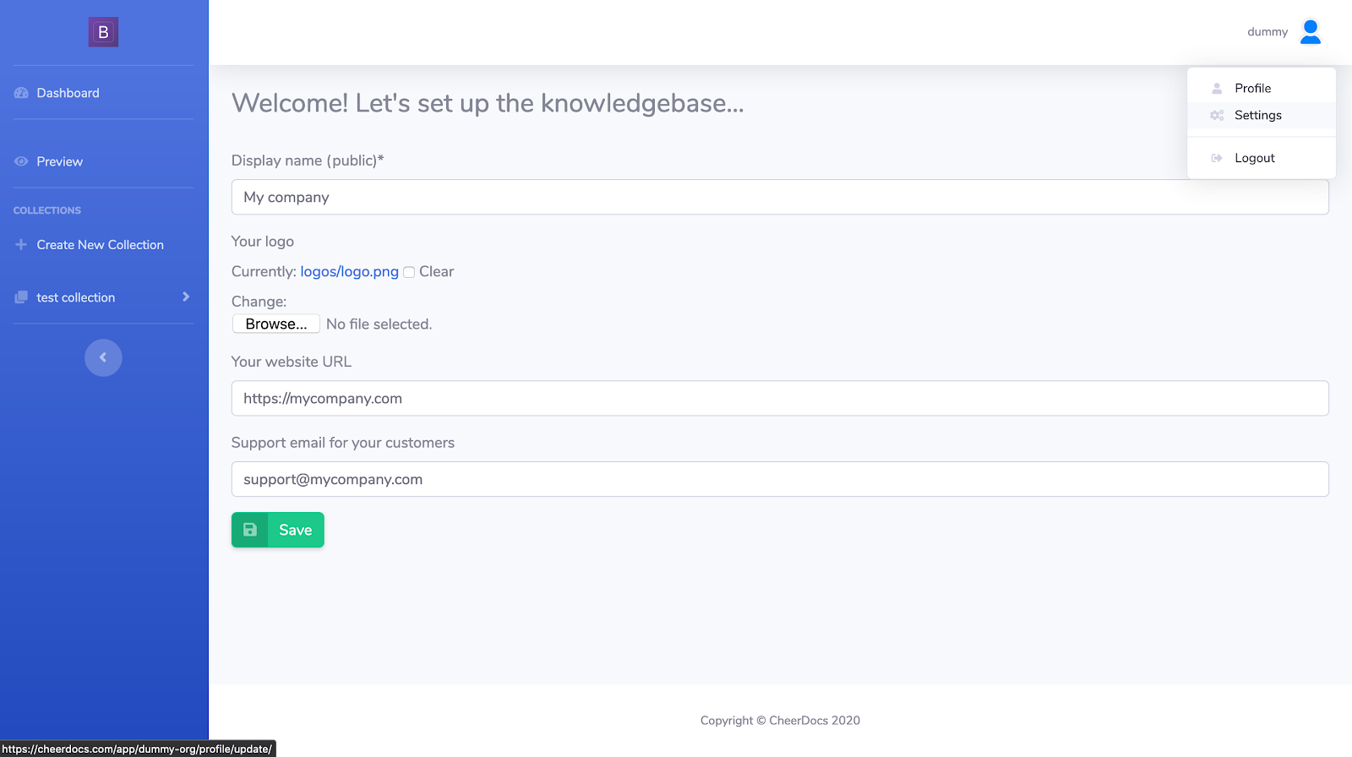
Task: Click the purple B logo icon
Action: coord(103,32)
